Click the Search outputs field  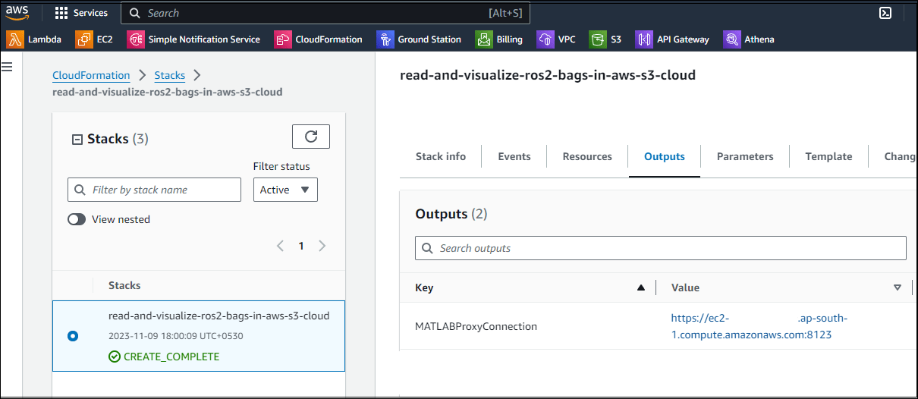pyautogui.click(x=660, y=248)
